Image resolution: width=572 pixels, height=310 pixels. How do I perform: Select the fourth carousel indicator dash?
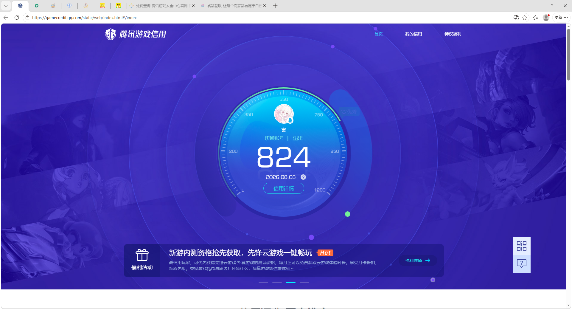304,282
